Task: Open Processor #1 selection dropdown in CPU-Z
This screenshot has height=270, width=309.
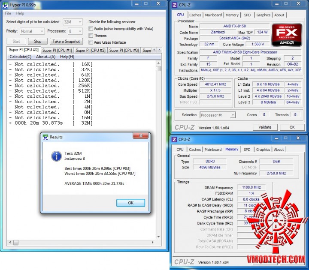Action: click(x=218, y=115)
